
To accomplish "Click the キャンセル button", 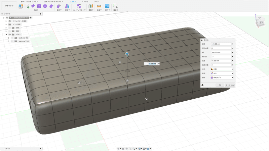I will 229,85.
